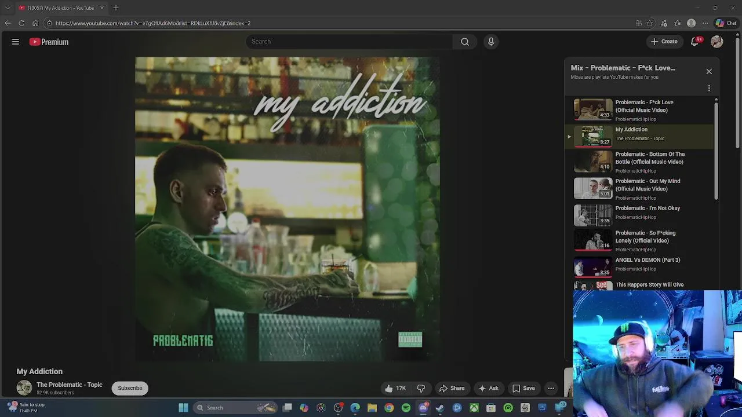Click the Windows taskbar search box
This screenshot has width=742, height=417.
(237, 408)
